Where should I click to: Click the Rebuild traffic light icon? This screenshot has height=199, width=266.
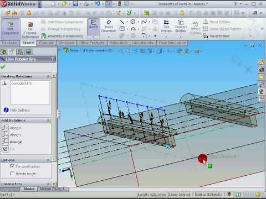click(120, 4)
